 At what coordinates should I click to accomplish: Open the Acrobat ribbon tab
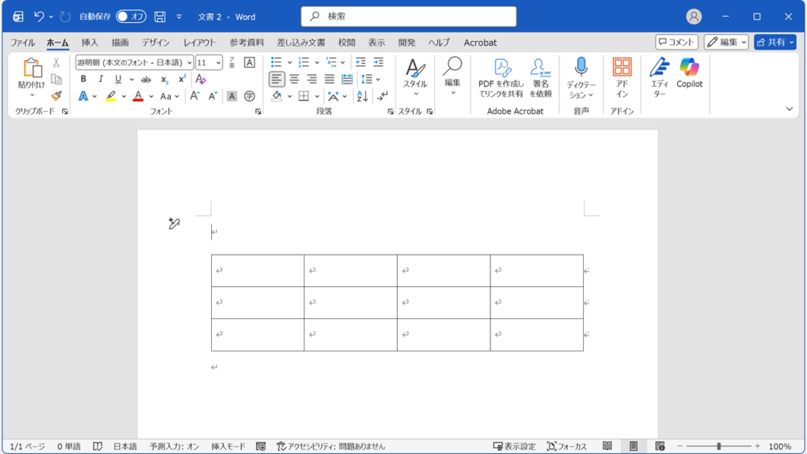tap(481, 43)
